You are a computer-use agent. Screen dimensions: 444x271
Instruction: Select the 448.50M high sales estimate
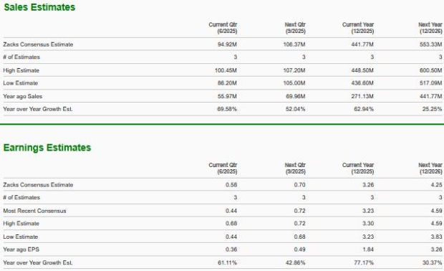coord(362,70)
